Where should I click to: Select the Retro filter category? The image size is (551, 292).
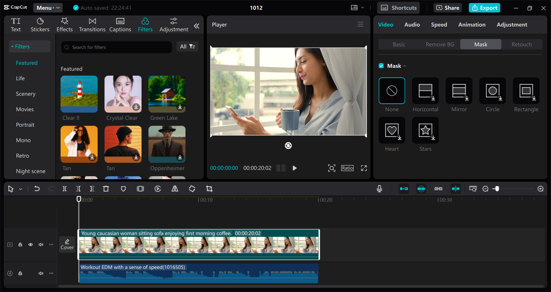tap(23, 156)
